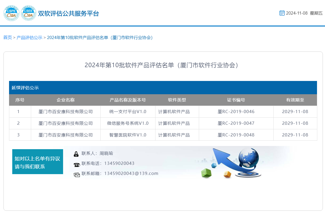Open 产品评估公示 breadcrumb link

(30, 38)
